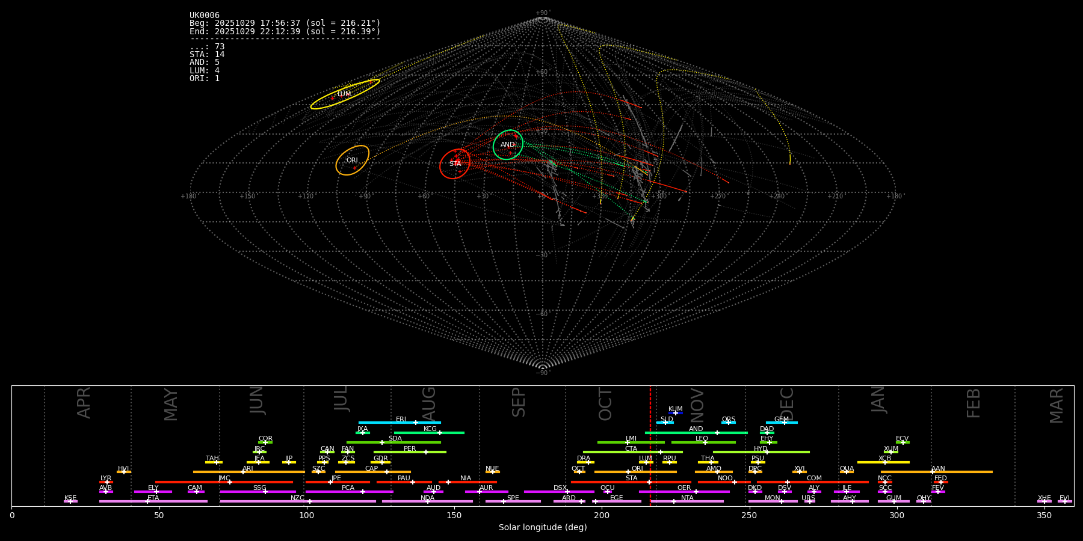
Task: Click the red dashed current solar longitude line
Action: (x=650, y=445)
